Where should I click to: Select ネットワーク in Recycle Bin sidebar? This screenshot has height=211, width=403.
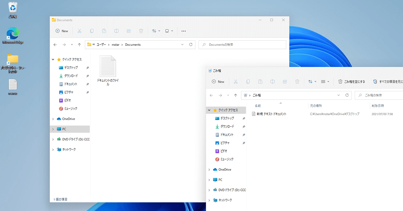(226, 200)
